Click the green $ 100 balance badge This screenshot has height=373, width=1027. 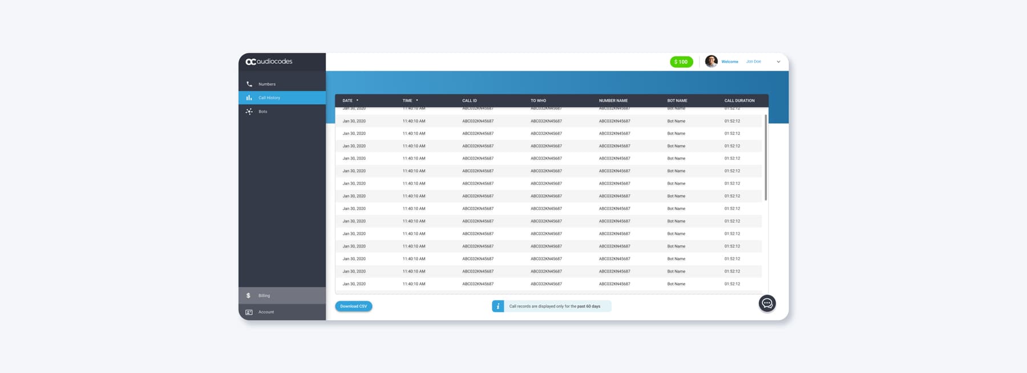[x=681, y=62]
